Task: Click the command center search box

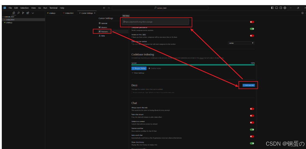Action: [x=160, y=8]
